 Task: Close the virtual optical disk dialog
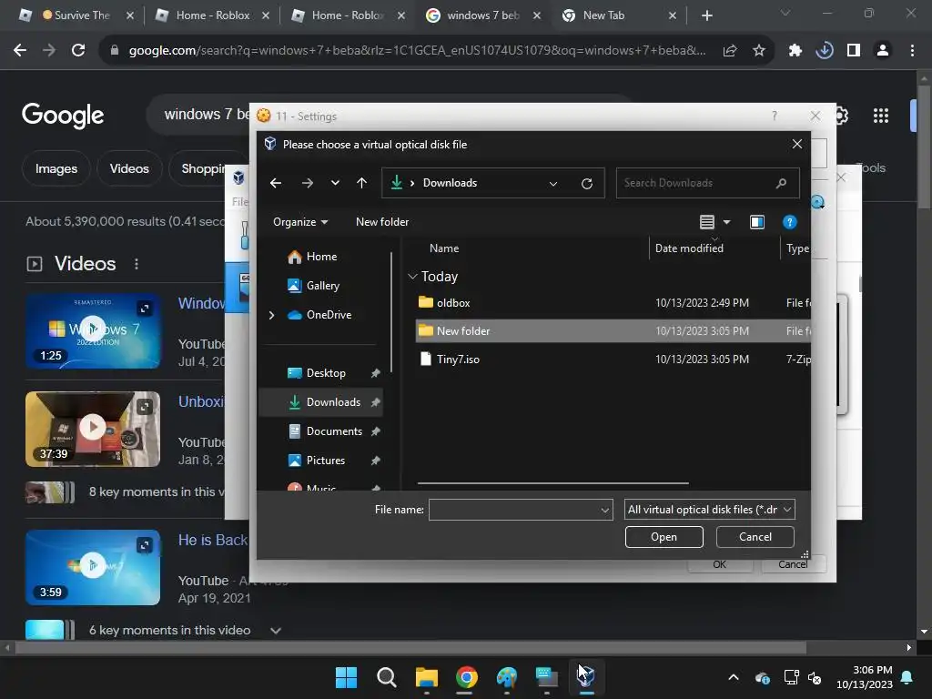[797, 144]
